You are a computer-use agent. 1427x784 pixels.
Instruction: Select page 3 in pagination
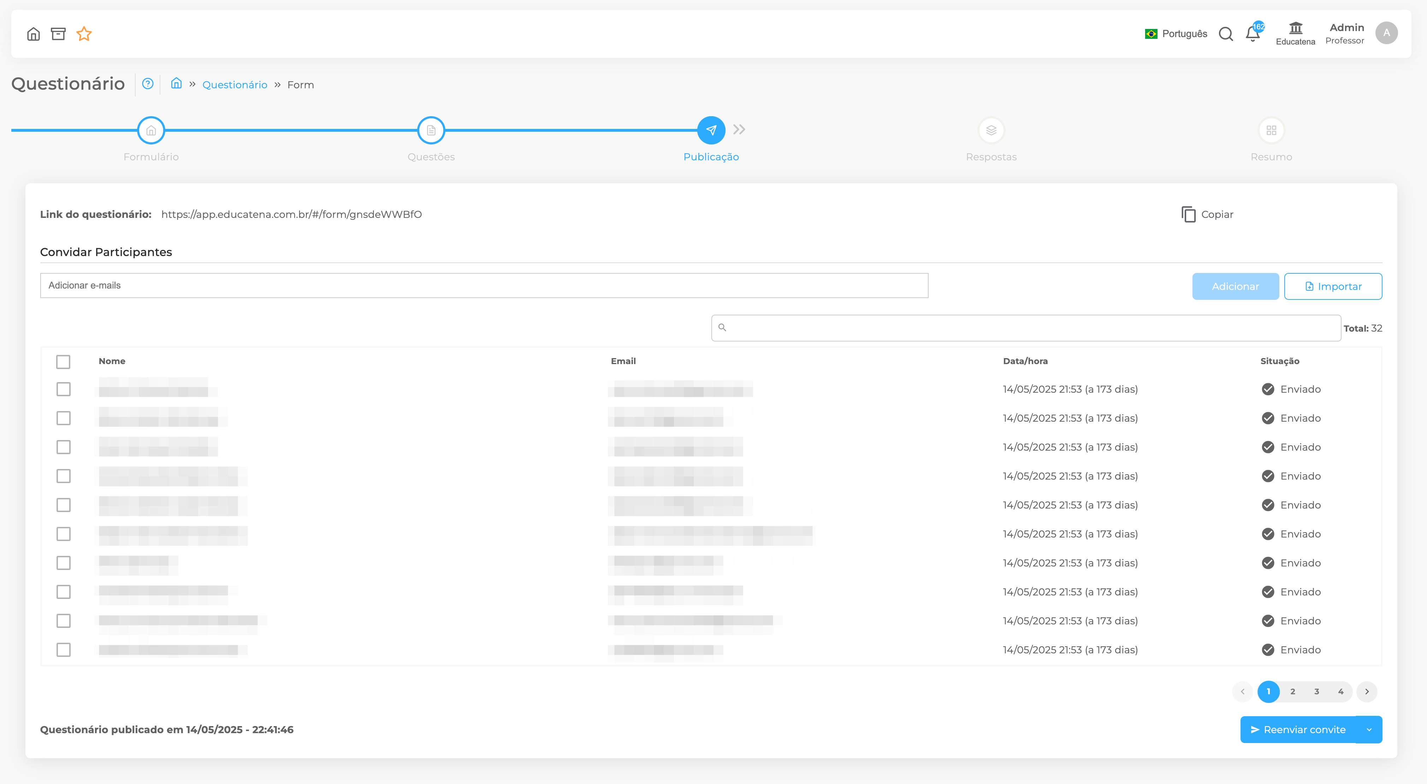(x=1317, y=691)
